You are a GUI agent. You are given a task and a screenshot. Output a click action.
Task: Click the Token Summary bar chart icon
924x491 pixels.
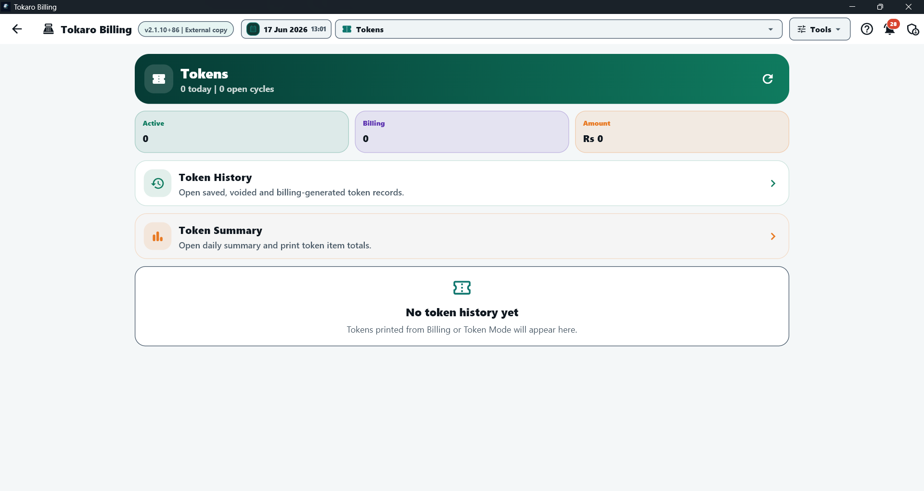coord(158,236)
